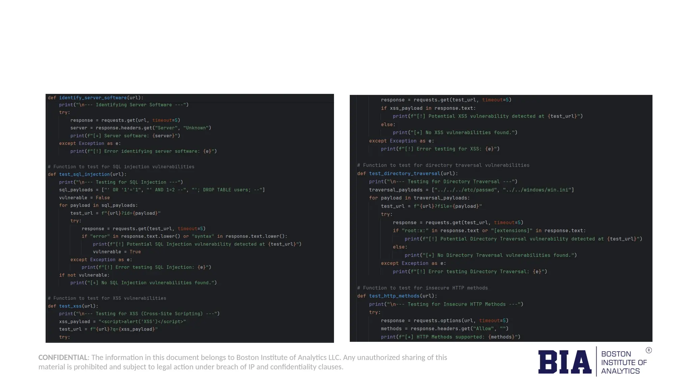Click the def identify_server_software line
This screenshot has height=388, width=691.
[96, 98]
